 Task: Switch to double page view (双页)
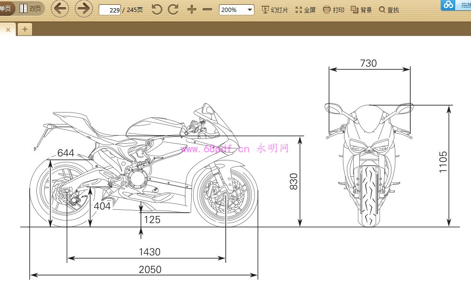click(31, 9)
